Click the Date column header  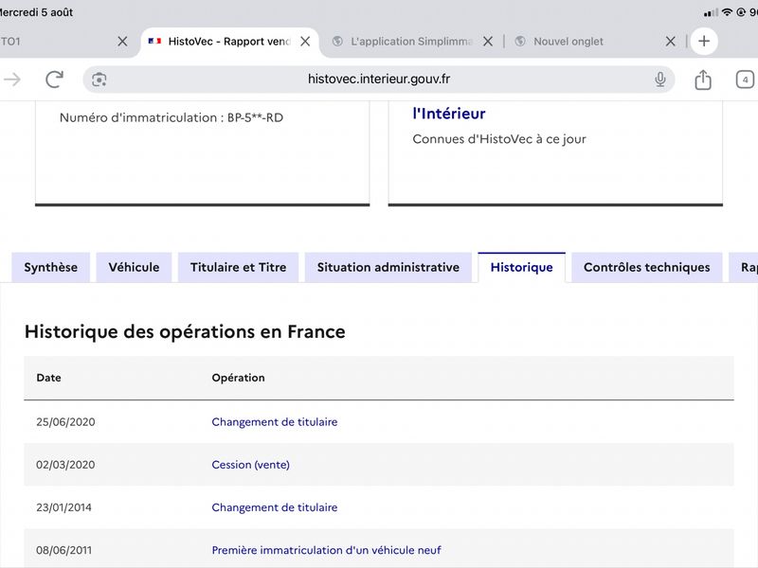[49, 378]
